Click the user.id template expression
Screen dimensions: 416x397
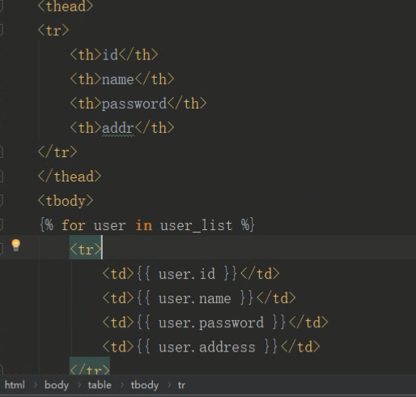187,274
